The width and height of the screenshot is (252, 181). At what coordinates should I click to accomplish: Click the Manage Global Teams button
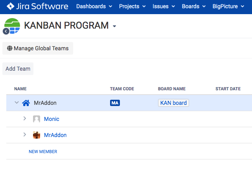tap(38, 48)
